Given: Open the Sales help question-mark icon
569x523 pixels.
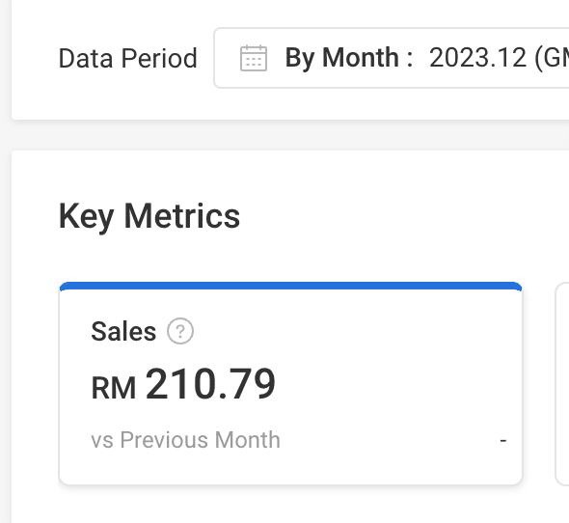Looking at the screenshot, I should (180, 331).
